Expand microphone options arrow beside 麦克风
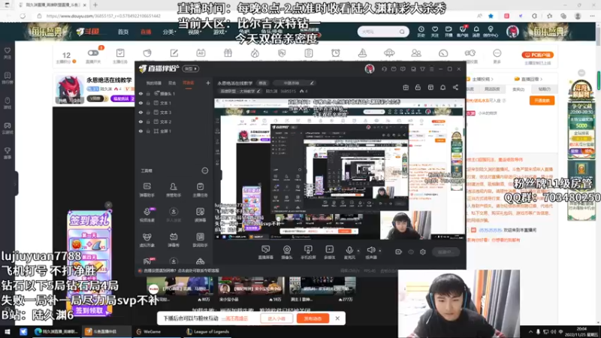The height and width of the screenshot is (338, 601). (358, 251)
